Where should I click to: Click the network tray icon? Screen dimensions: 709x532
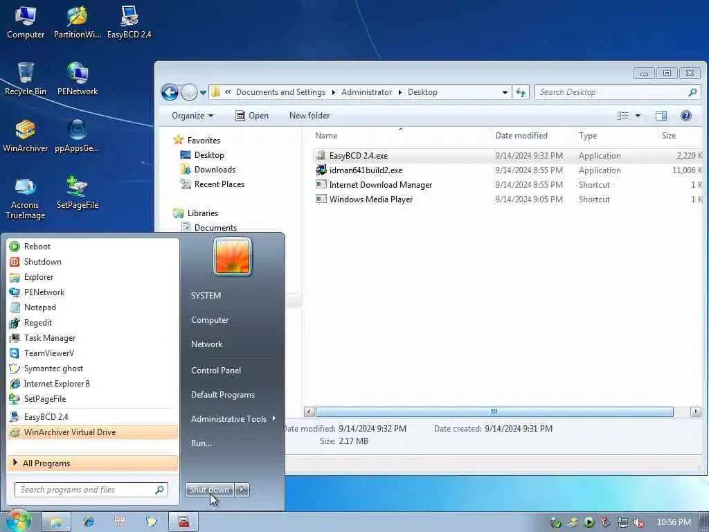[x=622, y=522]
